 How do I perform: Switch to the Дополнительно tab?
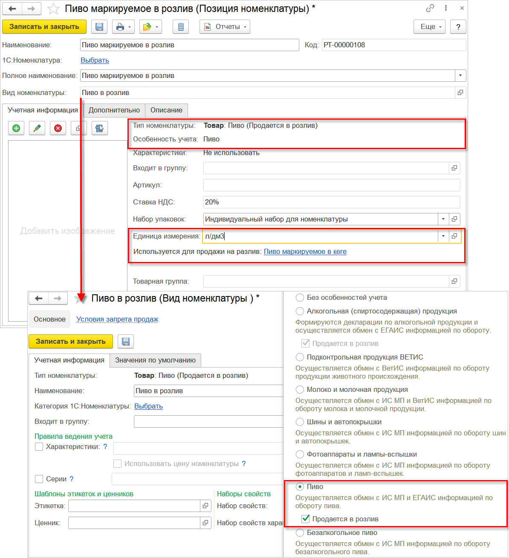[114, 110]
